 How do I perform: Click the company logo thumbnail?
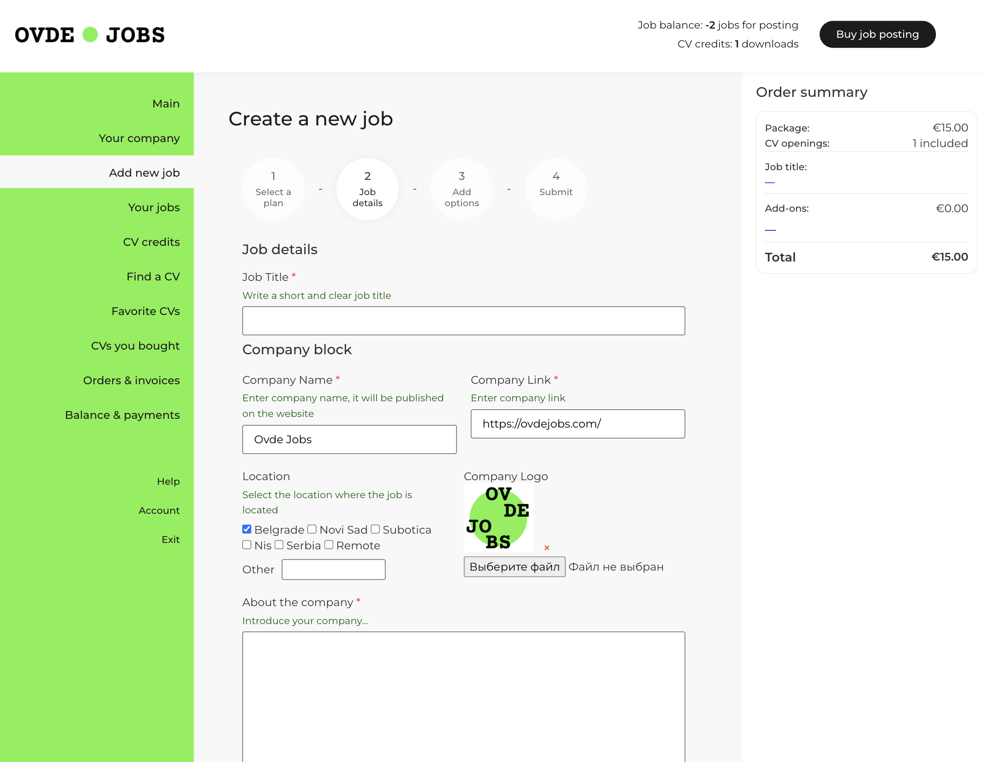point(498,518)
